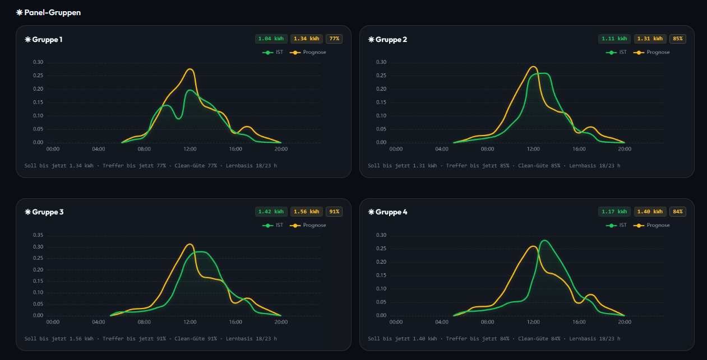
Task: Click the yellow 1.56 kWh badge in Gruppe 3
Action: (x=307, y=212)
